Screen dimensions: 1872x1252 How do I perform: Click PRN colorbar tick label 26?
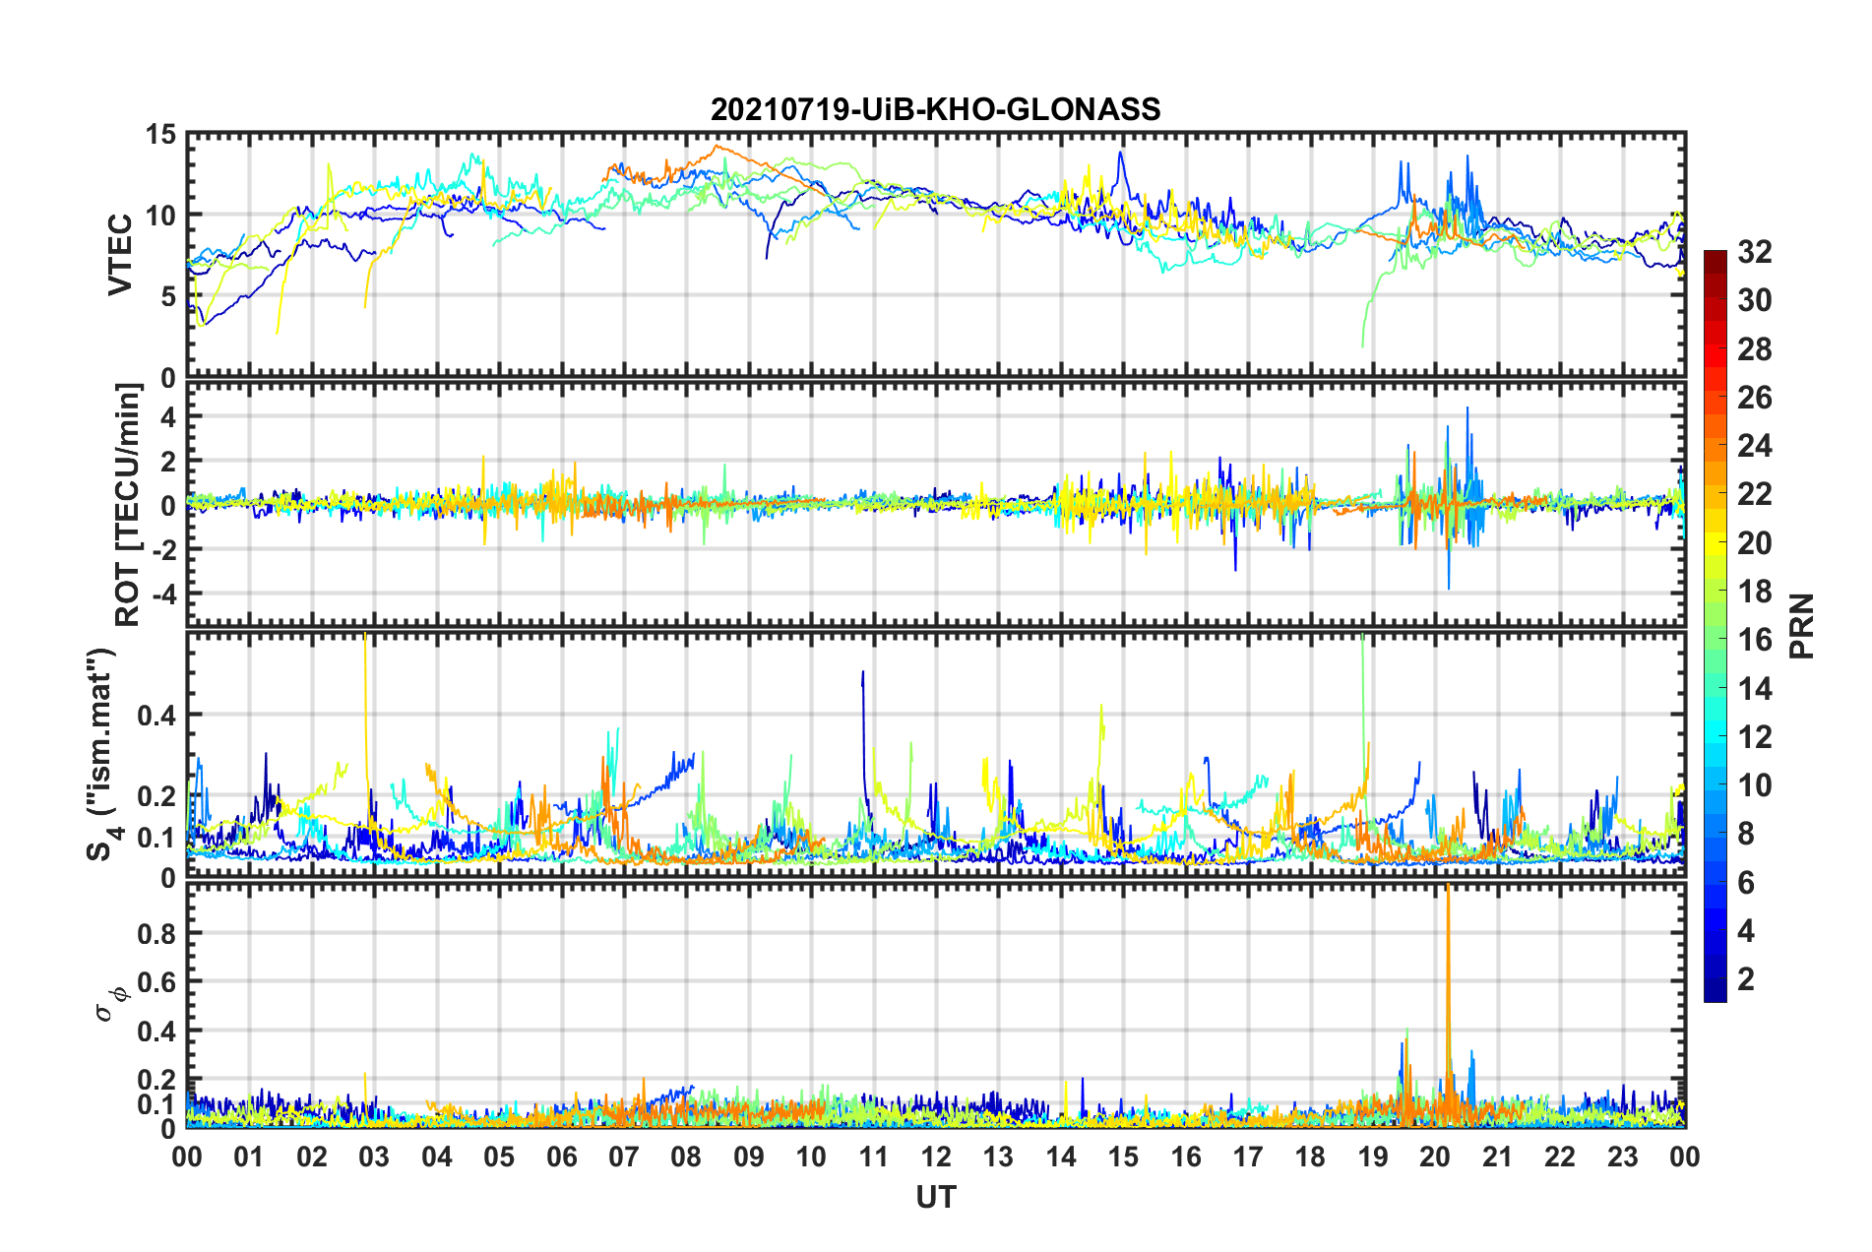pos(1754,398)
